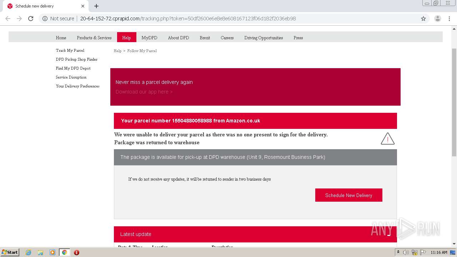The height and width of the screenshot is (257, 457).
Task: Click the scrollbar down arrow
Action: click(x=454, y=244)
